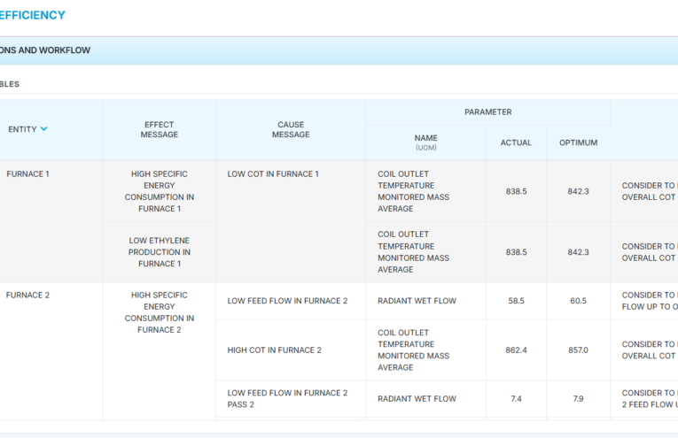Click the actual value 7.4

point(516,399)
